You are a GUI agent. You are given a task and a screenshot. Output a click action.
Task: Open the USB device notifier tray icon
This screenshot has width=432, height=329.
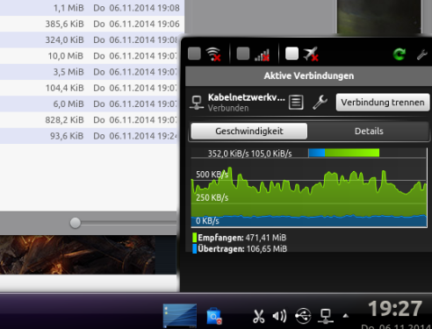303,316
